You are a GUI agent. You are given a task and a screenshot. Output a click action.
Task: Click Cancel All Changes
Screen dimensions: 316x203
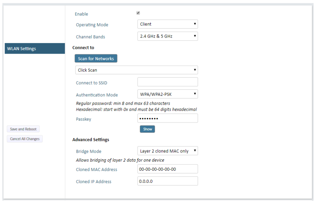click(24, 139)
